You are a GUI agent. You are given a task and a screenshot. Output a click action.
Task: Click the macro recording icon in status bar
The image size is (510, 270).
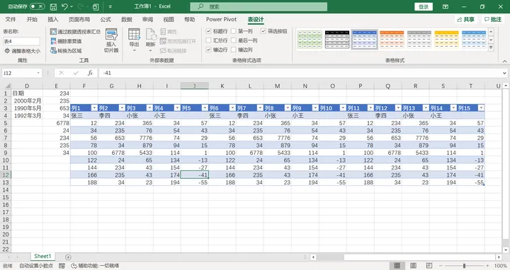tap(62, 266)
